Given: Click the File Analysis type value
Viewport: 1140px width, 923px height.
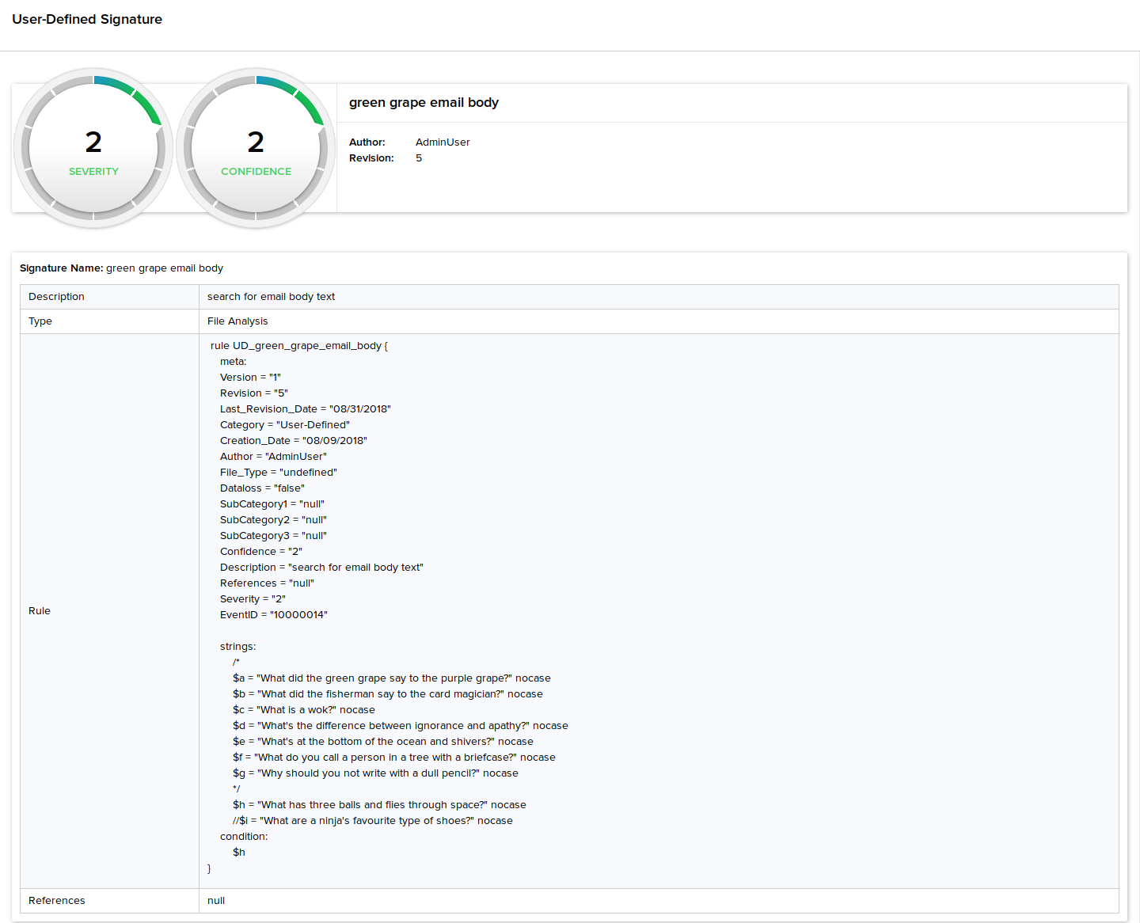Looking at the screenshot, I should click(x=237, y=321).
